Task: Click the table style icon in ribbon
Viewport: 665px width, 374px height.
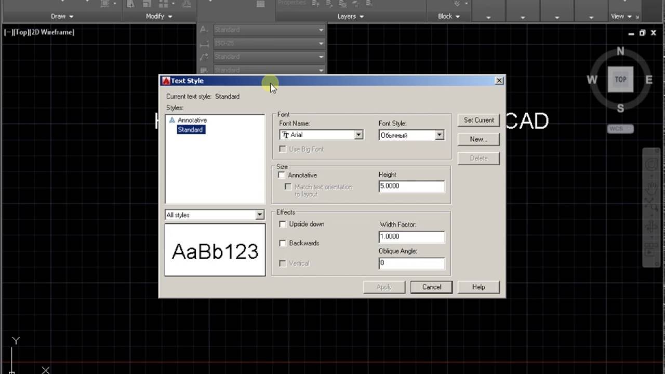Action: [204, 70]
